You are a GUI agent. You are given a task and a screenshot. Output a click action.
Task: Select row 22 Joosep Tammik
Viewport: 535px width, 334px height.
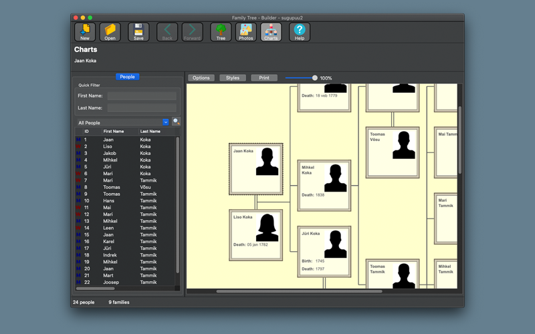tap(125, 282)
